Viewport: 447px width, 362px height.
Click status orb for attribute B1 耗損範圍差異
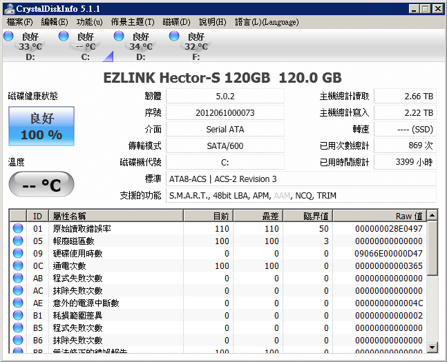click(18, 315)
